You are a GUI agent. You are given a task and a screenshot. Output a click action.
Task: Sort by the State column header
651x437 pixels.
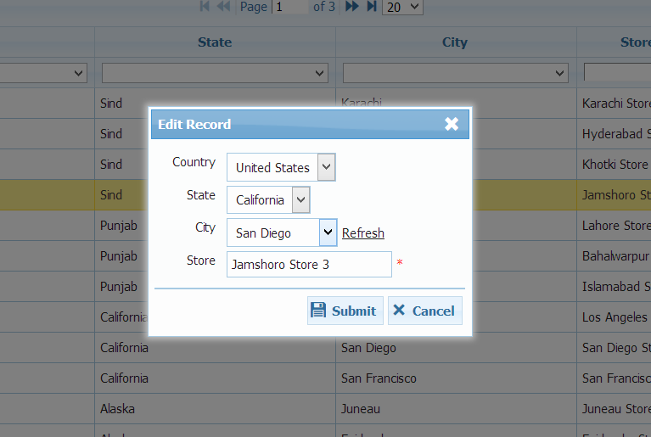215,42
